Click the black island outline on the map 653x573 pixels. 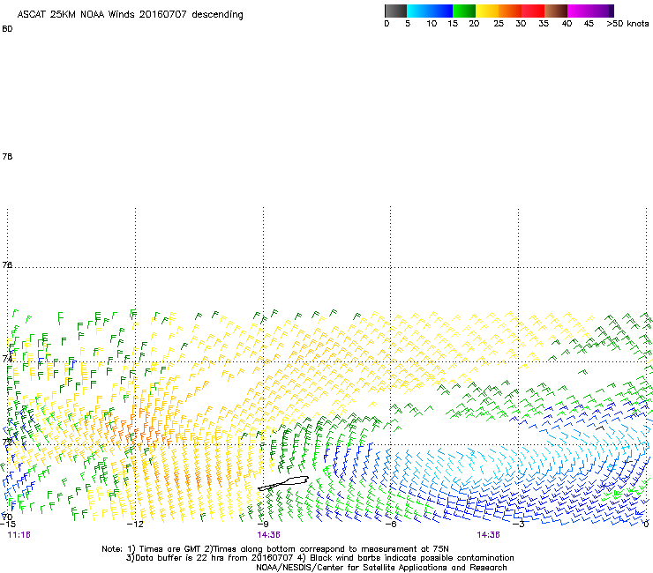283,483
